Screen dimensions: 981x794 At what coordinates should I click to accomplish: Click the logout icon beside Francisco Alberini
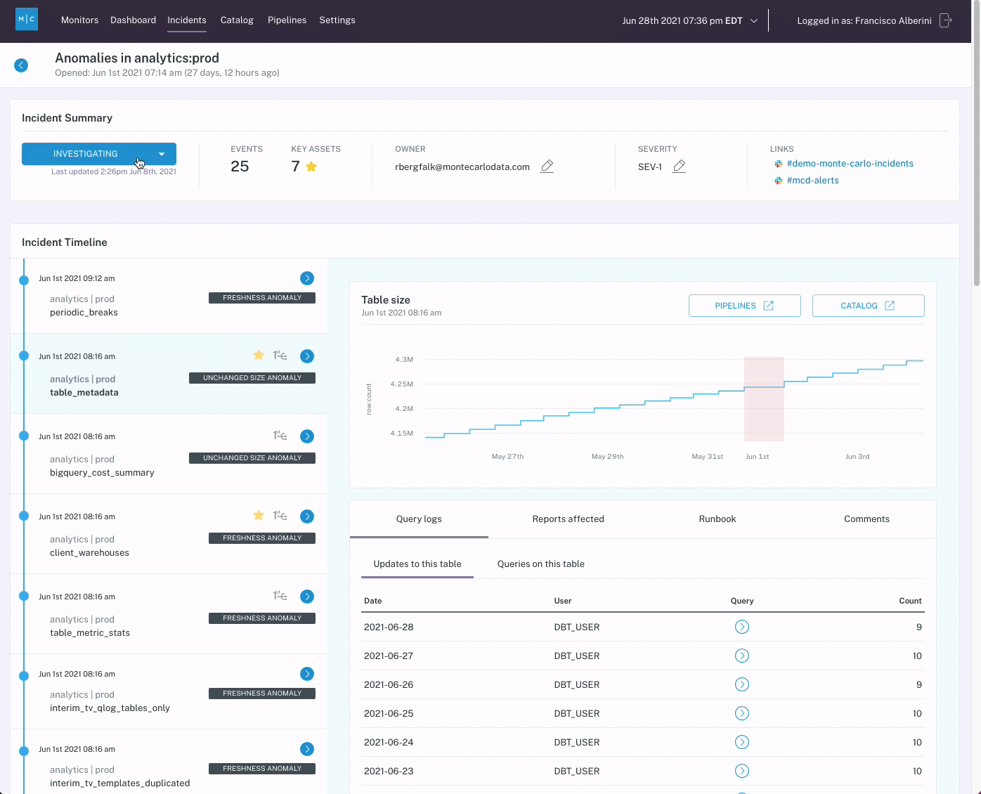coord(946,20)
